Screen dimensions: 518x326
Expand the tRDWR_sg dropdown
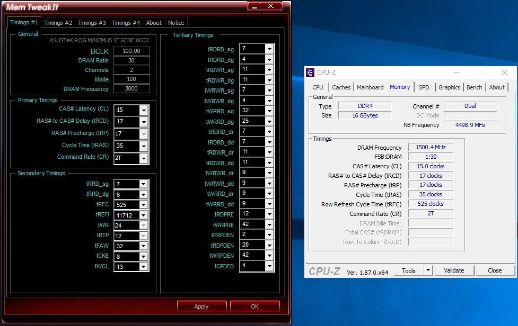[269, 69]
